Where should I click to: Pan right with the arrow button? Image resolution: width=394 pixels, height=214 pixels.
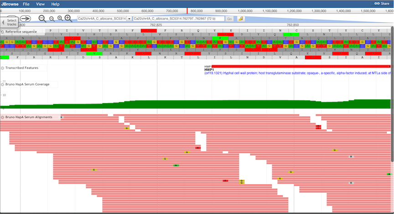tap(26, 19)
